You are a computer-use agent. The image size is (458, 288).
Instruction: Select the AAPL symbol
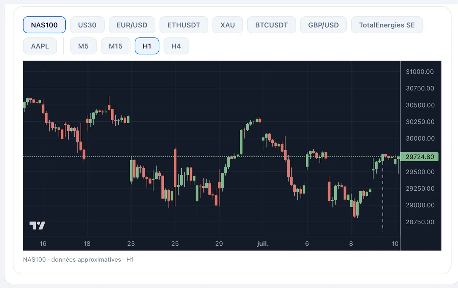click(40, 46)
